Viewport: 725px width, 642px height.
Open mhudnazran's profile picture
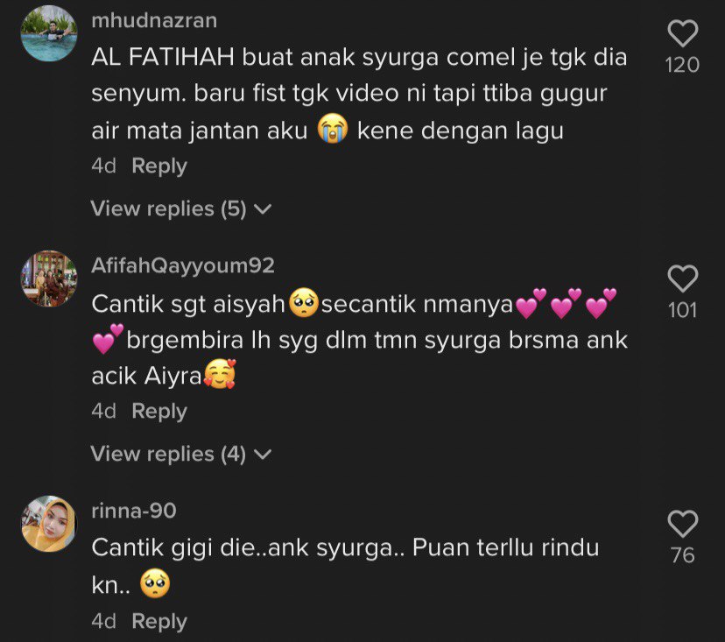49,33
